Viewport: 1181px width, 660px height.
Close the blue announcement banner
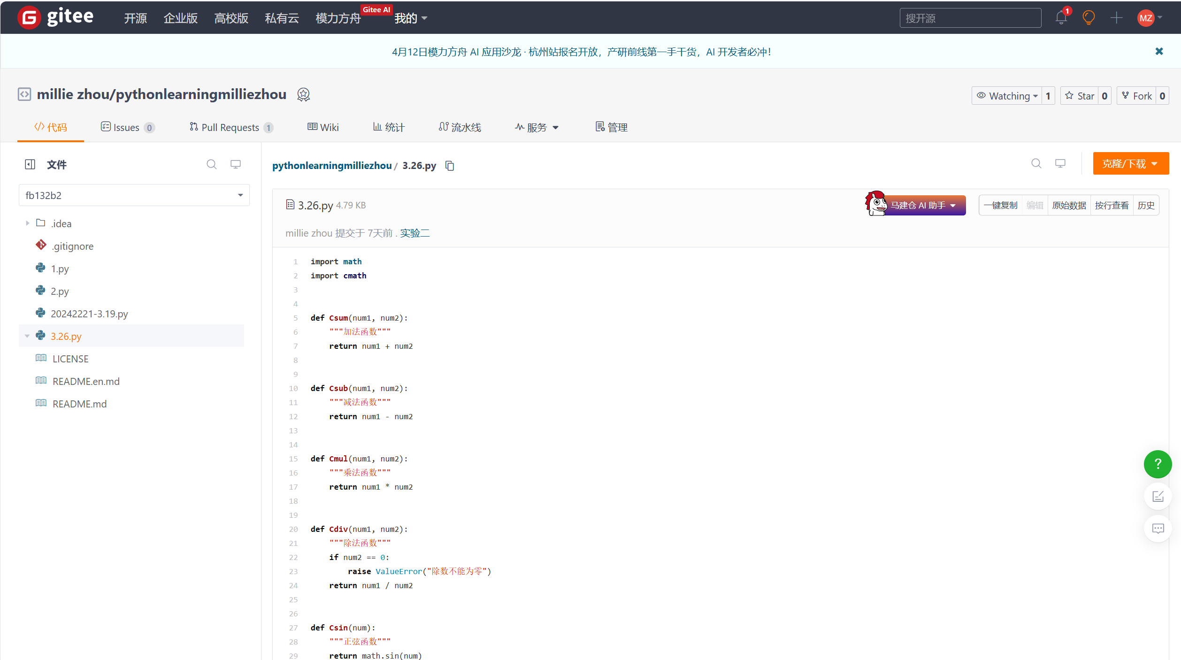click(x=1159, y=52)
